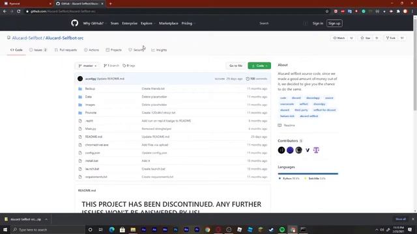
Task: Open the Backup folder
Action: point(90,88)
